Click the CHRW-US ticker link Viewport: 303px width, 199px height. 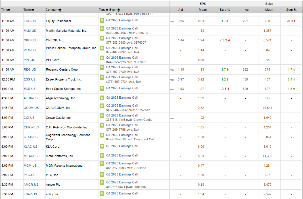tap(31, 127)
